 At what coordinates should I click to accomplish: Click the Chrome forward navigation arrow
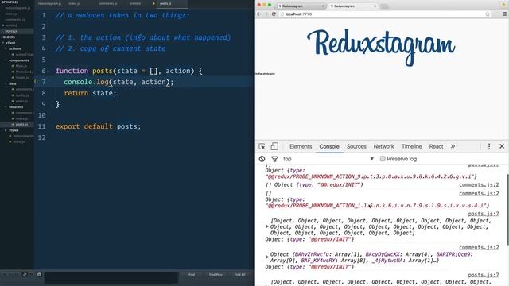(x=266, y=14)
